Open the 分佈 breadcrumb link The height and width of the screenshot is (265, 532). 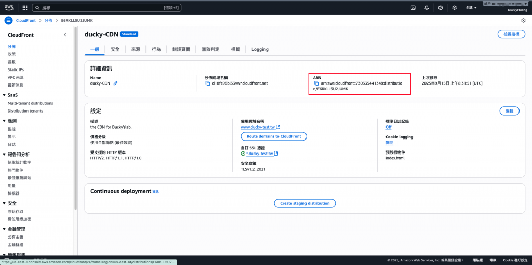[x=48, y=20]
